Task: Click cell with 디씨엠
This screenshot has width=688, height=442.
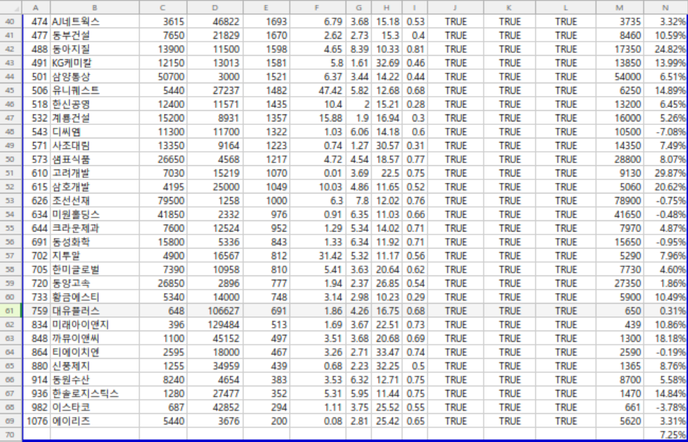Action: coord(95,132)
